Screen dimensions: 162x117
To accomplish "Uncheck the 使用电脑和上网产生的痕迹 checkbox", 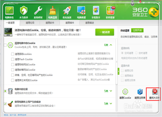I will [x=5, y=104].
